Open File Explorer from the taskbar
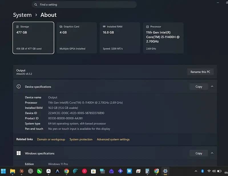 [13, 171]
